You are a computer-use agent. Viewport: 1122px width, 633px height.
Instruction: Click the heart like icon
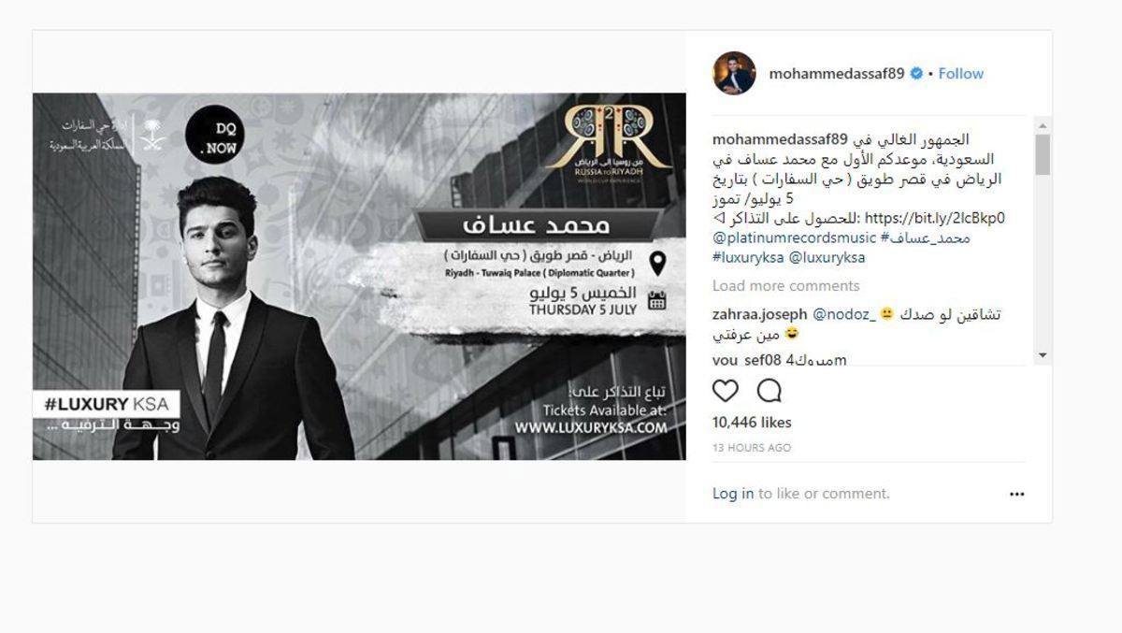(x=726, y=391)
